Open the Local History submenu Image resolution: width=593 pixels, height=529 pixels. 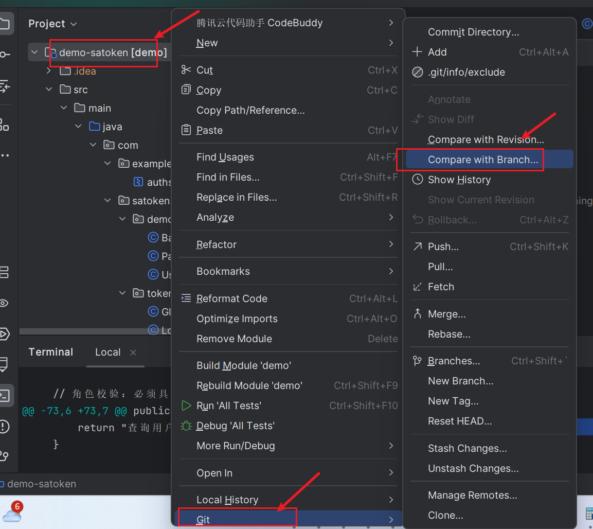tap(288, 500)
